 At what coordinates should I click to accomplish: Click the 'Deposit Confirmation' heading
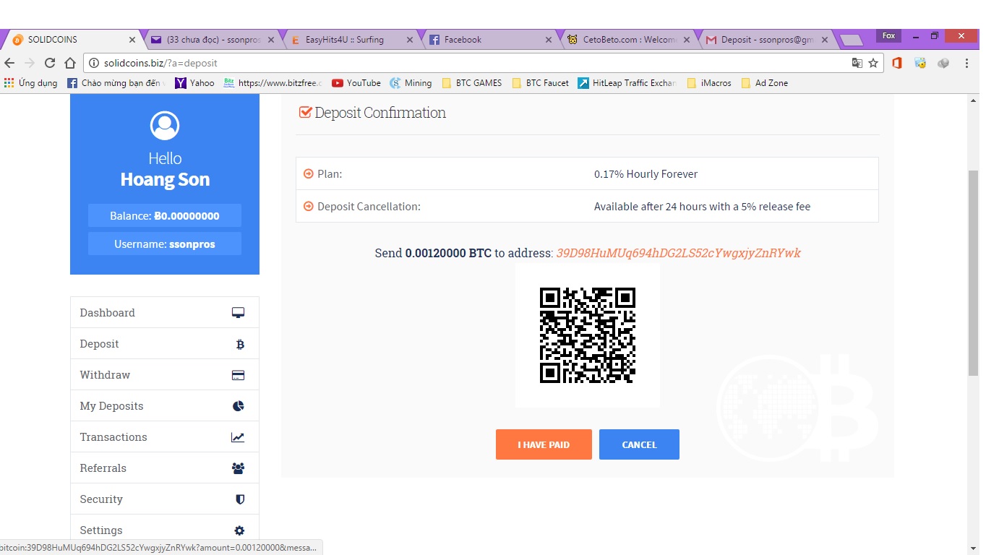coord(380,113)
